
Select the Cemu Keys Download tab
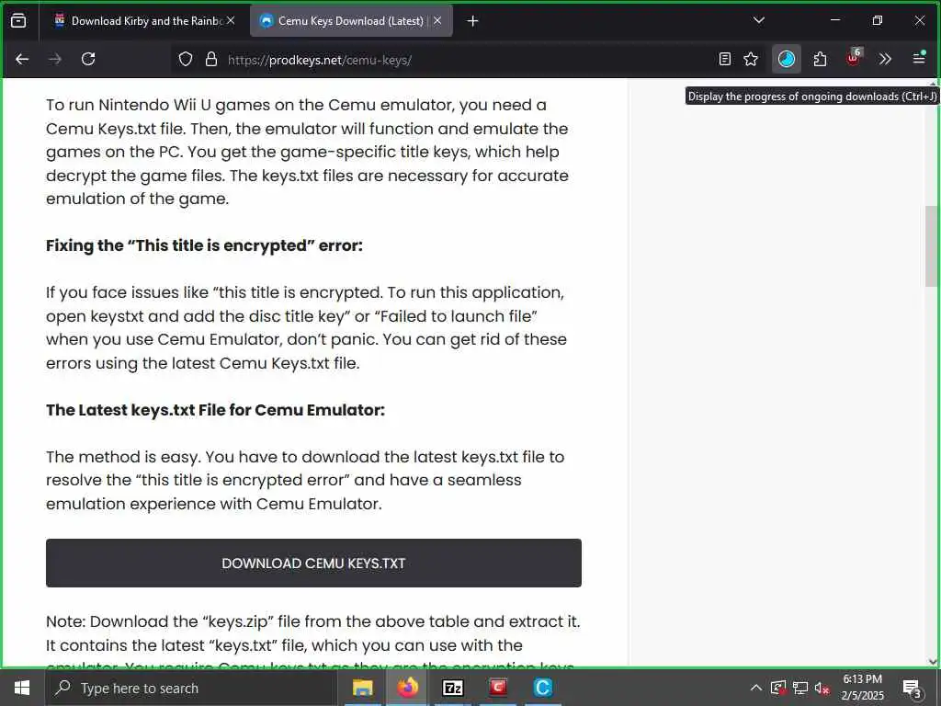(x=351, y=21)
